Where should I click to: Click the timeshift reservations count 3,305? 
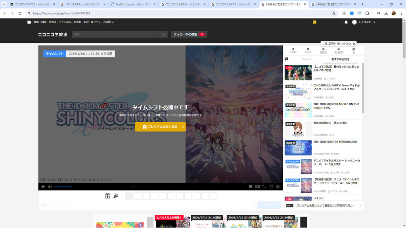pos(324,52)
